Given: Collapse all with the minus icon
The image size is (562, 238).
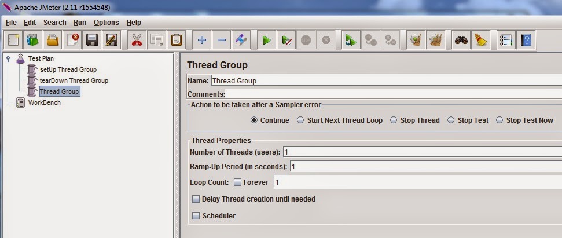Looking at the screenshot, I should (x=222, y=40).
